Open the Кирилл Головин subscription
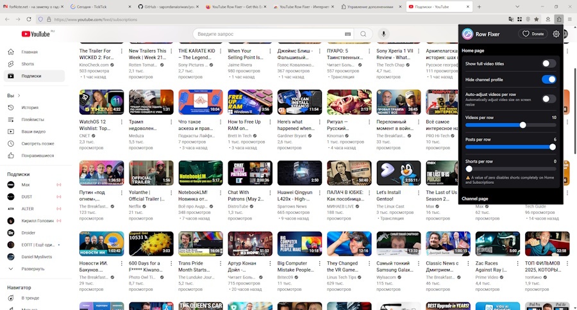577x310 pixels. pyautogui.click(x=37, y=220)
